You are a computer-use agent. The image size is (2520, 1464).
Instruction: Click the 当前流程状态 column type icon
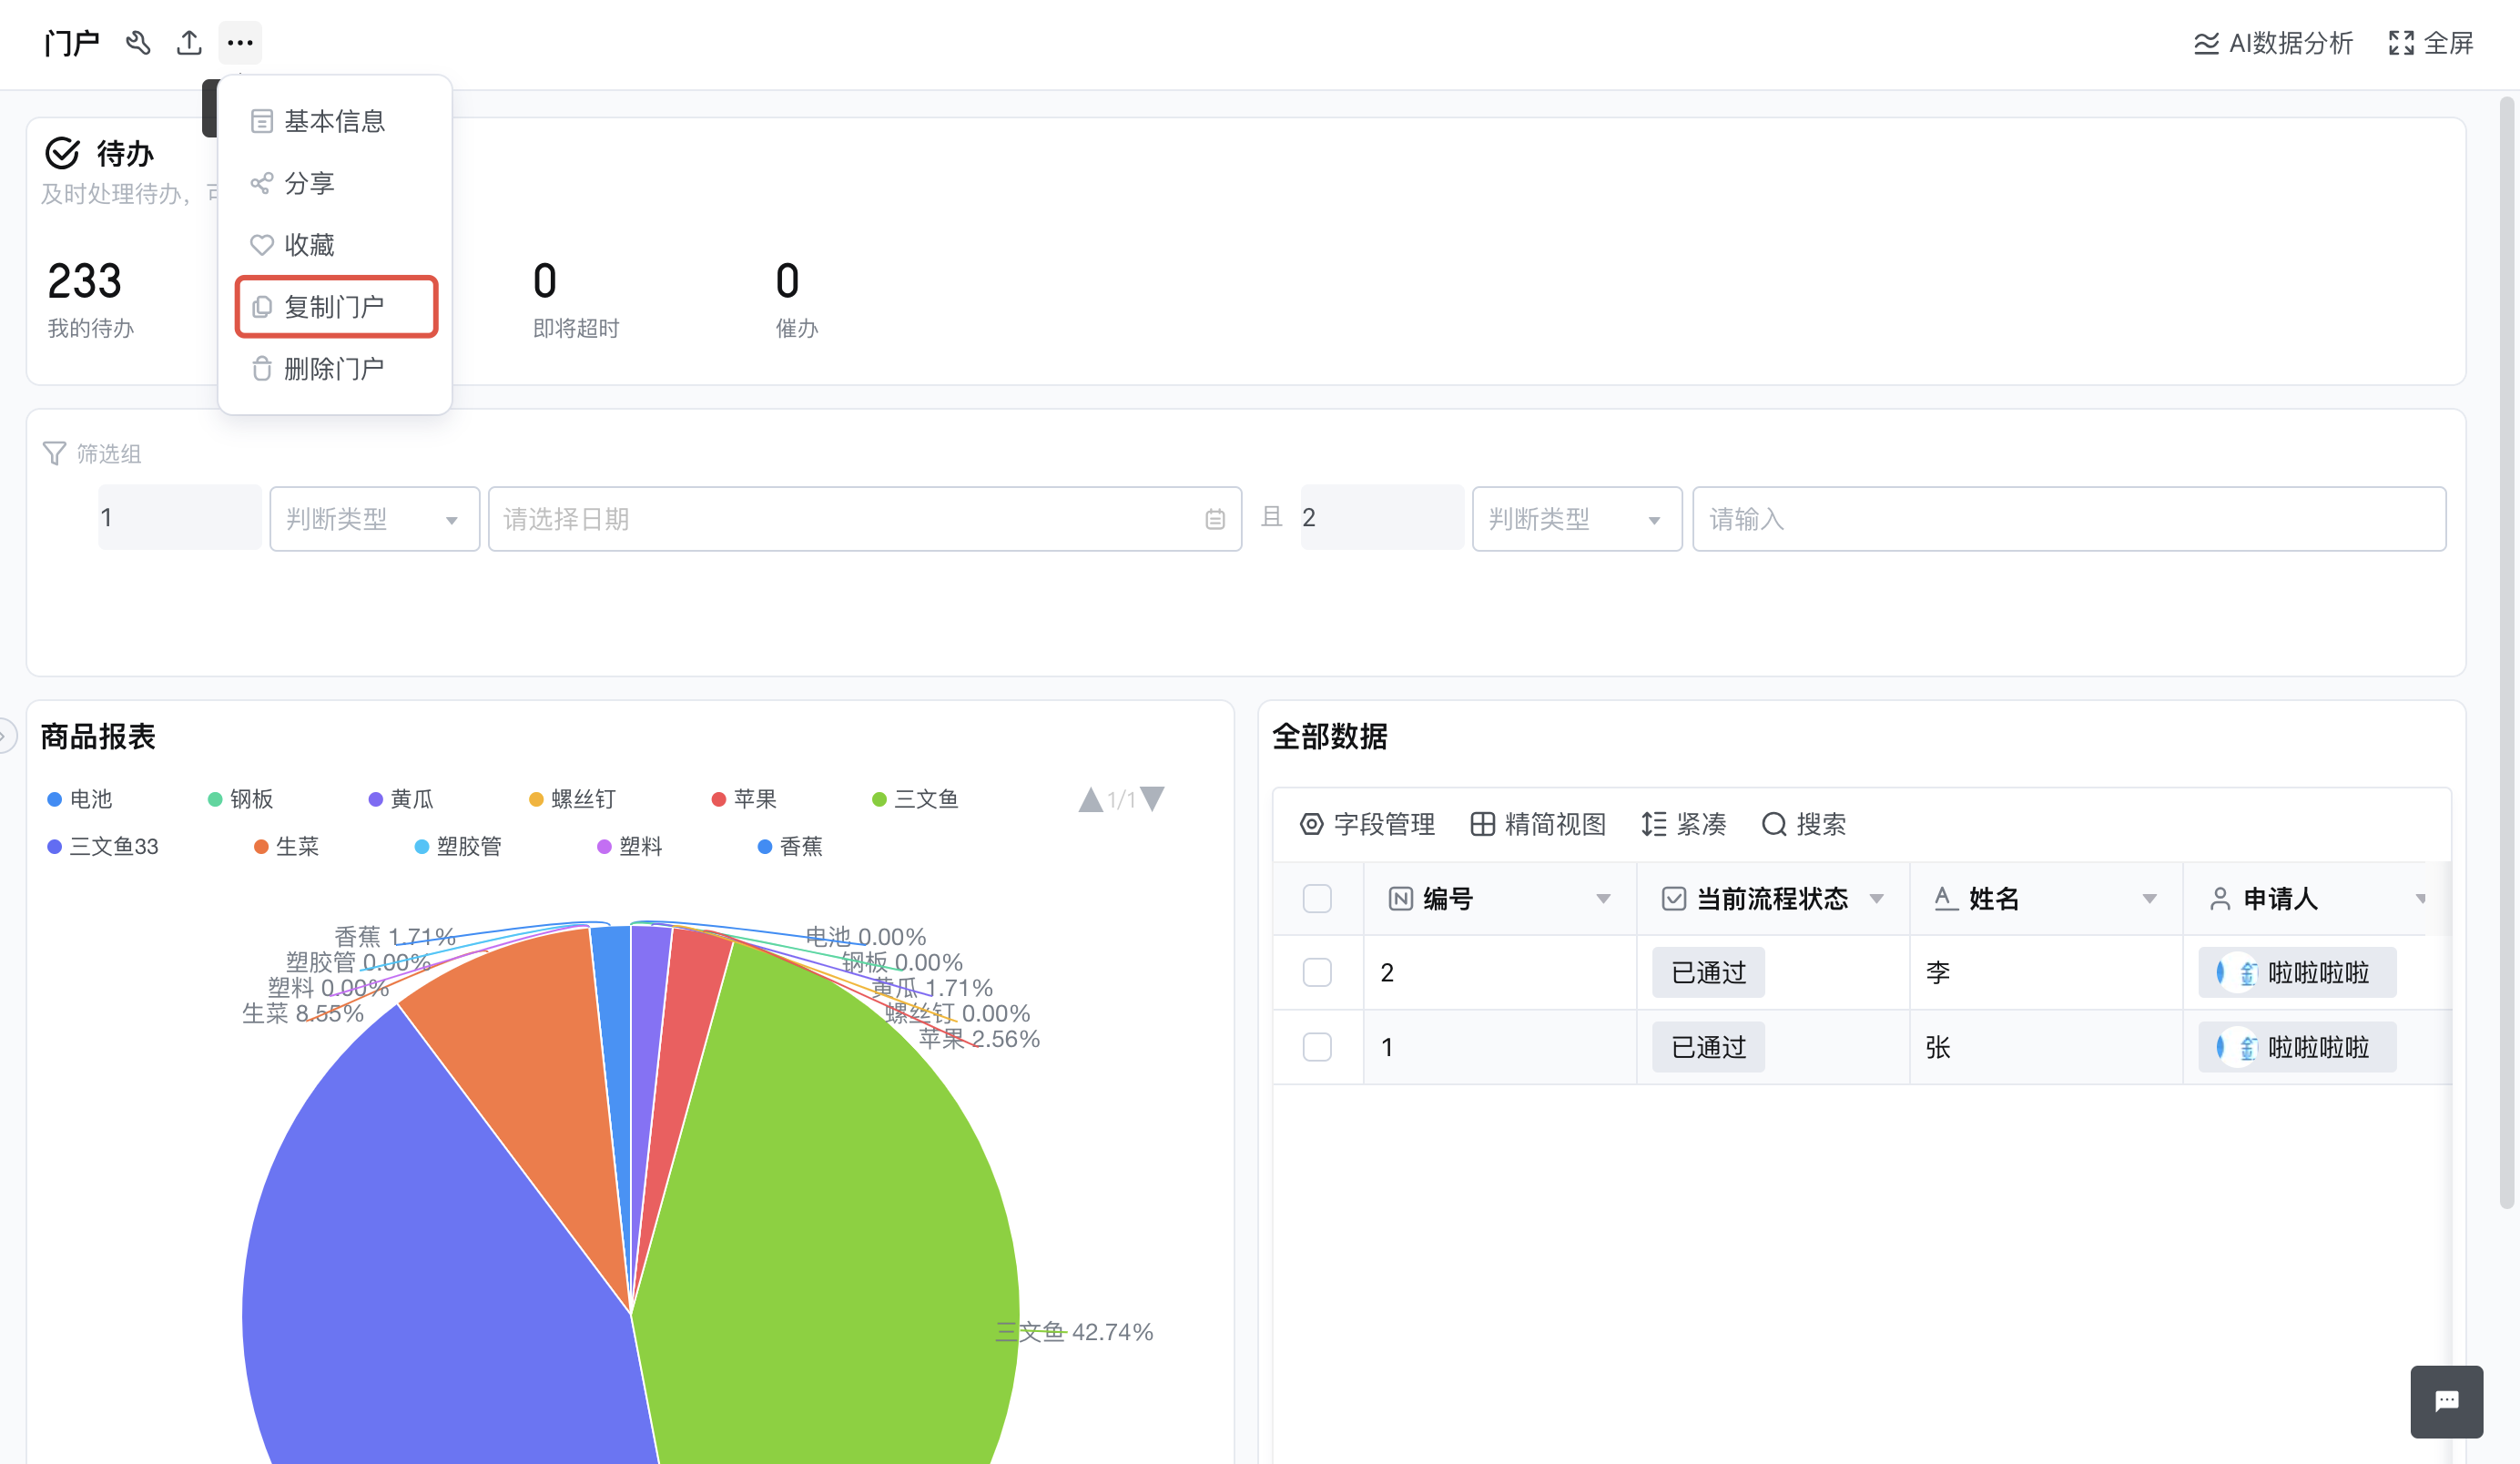coord(1673,899)
